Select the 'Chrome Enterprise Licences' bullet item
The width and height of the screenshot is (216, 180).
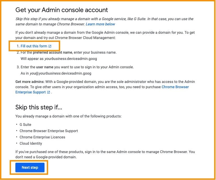pos(42,137)
